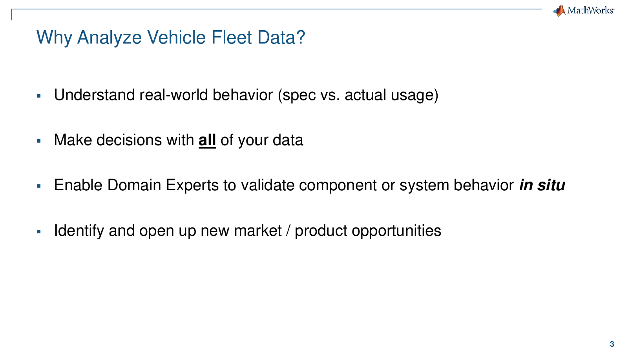
Task: Click the slide number 3
Action: pos(612,344)
